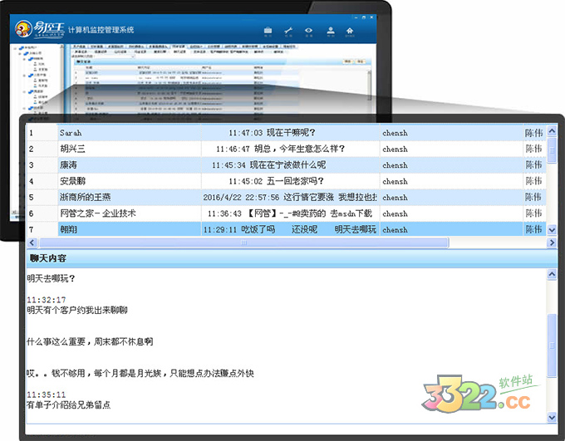Image resolution: width=565 pixels, height=441 pixels.
Task: Click the 11:29:11 吃饭了吗 message cell
Action: (290, 229)
